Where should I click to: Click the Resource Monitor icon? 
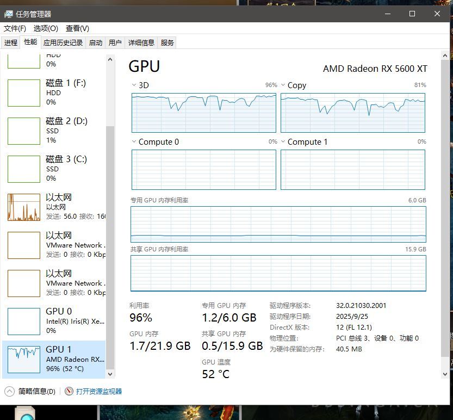(69, 391)
